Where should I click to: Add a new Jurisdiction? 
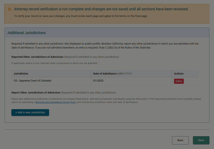click(30, 113)
